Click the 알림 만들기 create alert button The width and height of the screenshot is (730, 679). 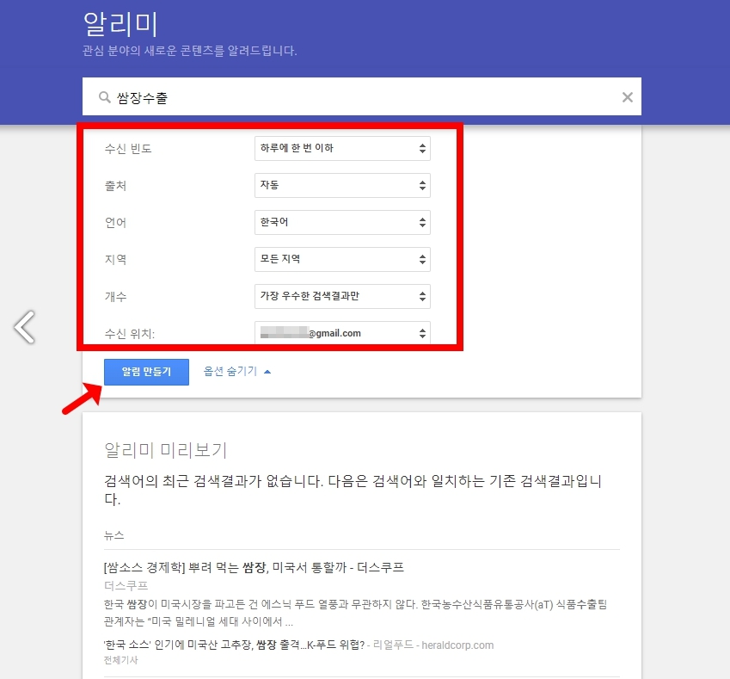[146, 370]
